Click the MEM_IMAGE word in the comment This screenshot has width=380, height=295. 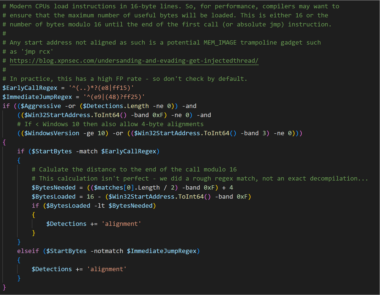[x=220, y=43]
